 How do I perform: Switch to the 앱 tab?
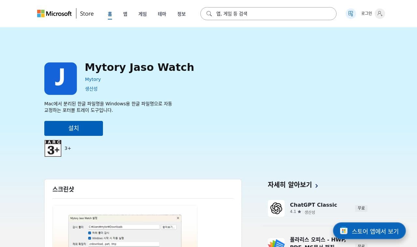(x=125, y=14)
